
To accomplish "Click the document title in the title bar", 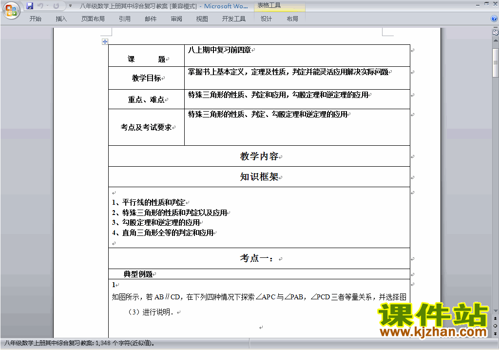I will tap(163, 6).
